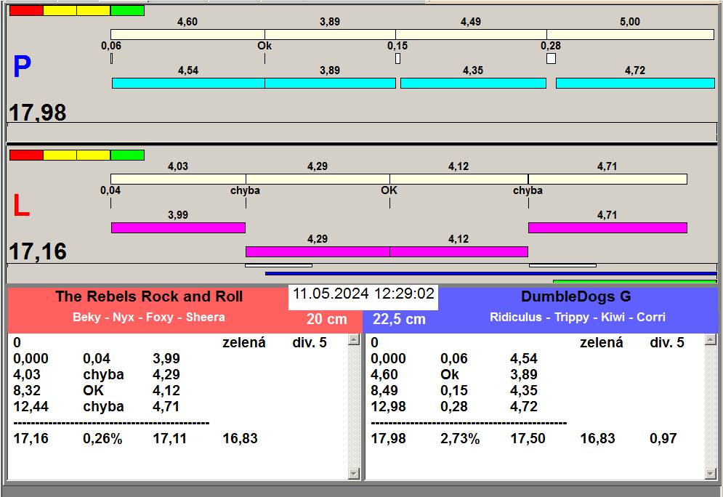Click the cream 4,49 bar in the P lane
Screen dimensions: 723x497
coord(471,34)
